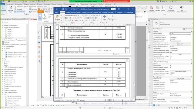Viewport: 194px width, 109px height.
Task: Open the Рецензирование tab in Word ribbon
Action: tap(95, 12)
